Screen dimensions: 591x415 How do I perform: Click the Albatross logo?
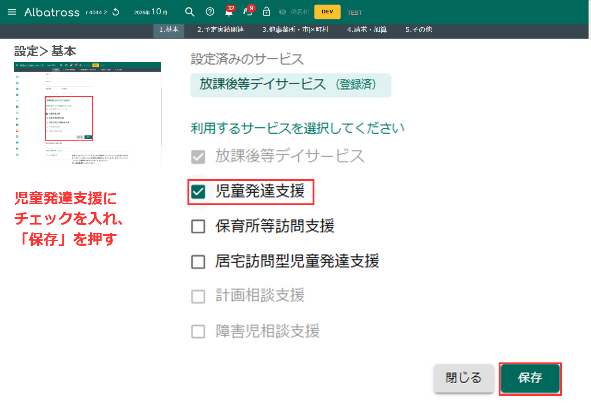click(52, 12)
